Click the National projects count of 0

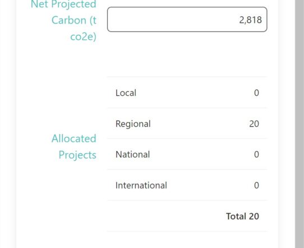tap(256, 154)
